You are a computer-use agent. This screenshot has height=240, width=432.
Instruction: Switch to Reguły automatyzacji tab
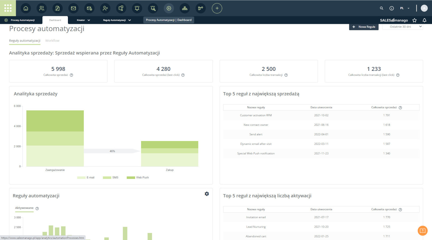25,41
